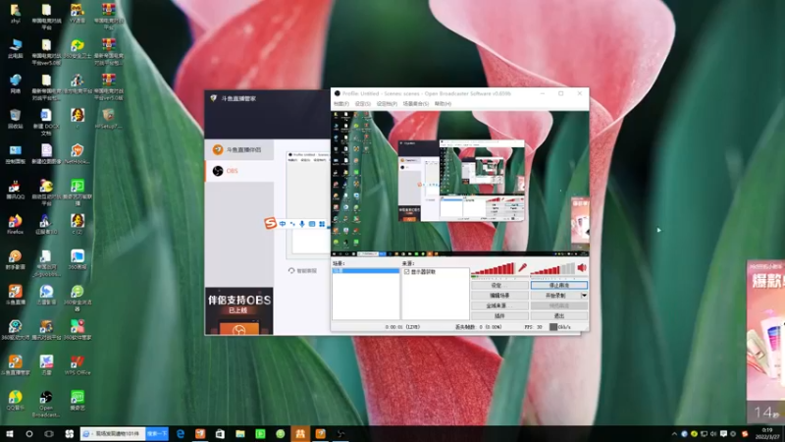This screenshot has height=442, width=785.
Task: Open the WPS Office desktop icon
Action: coord(78,365)
